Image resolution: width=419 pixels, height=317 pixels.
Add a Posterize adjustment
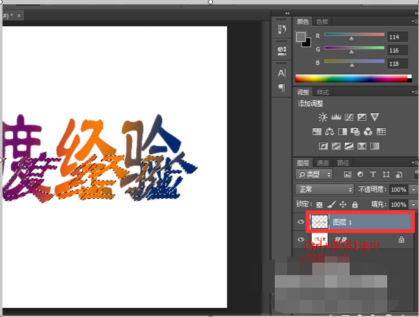(336, 146)
